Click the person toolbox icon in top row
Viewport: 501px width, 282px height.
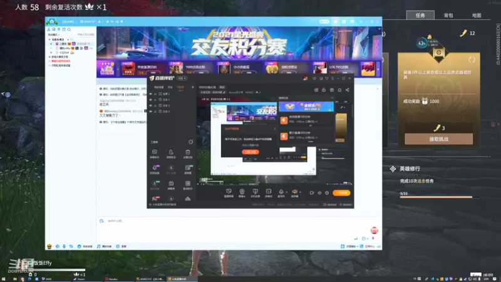pos(171,154)
